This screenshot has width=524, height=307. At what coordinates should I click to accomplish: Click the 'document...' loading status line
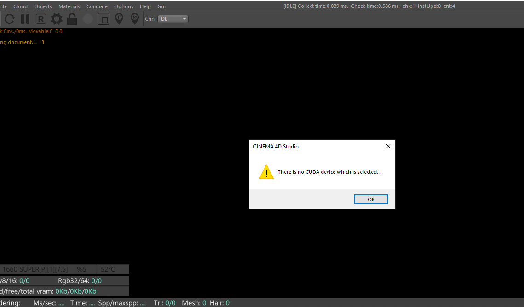tap(22, 42)
